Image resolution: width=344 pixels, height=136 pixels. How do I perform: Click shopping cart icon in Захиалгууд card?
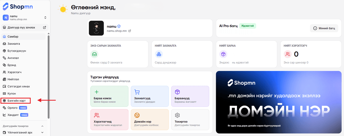pos(137,92)
